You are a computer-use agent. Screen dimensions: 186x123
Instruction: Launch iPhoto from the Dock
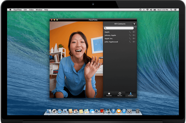tap(108, 111)
